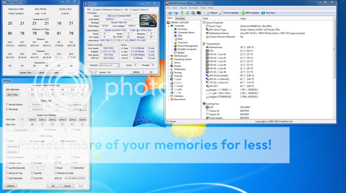Open the Graphics tab in CPU-Z
The height and width of the screenshot is (193, 346).
(x=135, y=9)
